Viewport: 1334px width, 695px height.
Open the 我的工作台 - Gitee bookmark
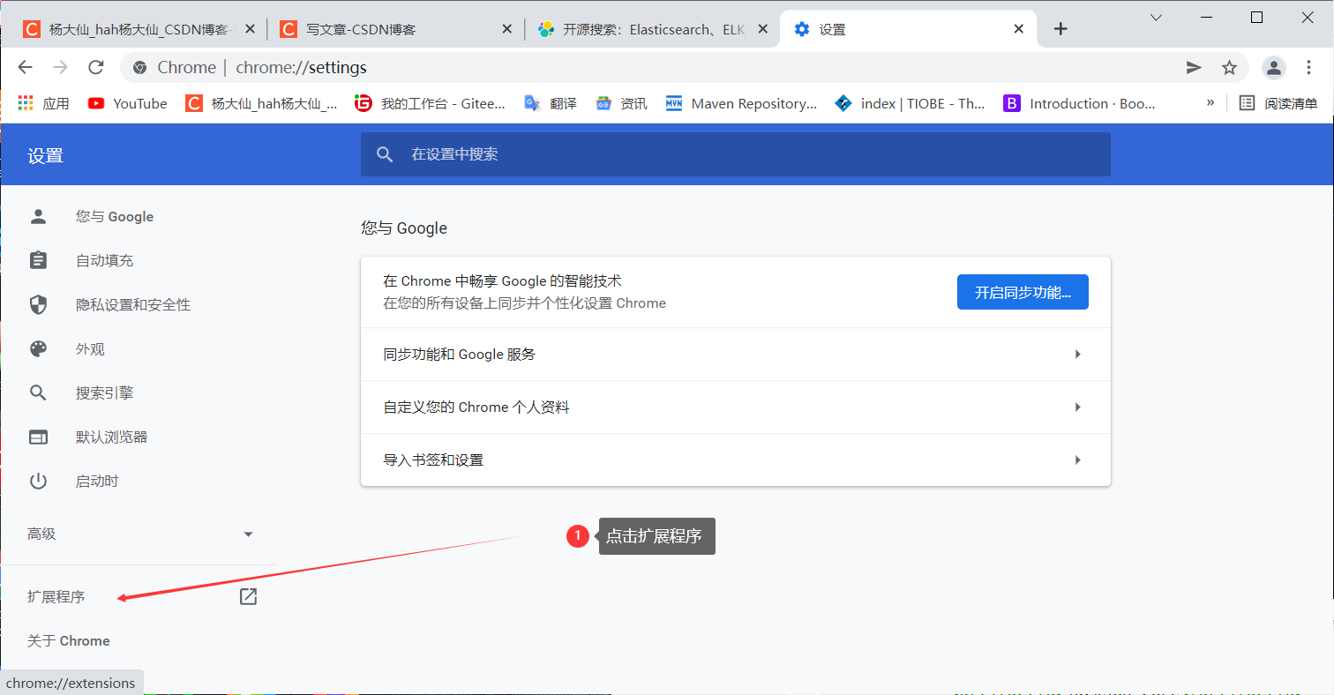430,103
